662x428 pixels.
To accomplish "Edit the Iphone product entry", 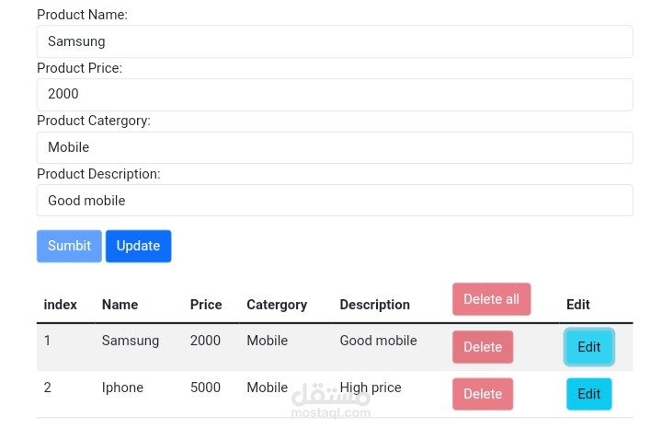I will [x=588, y=394].
